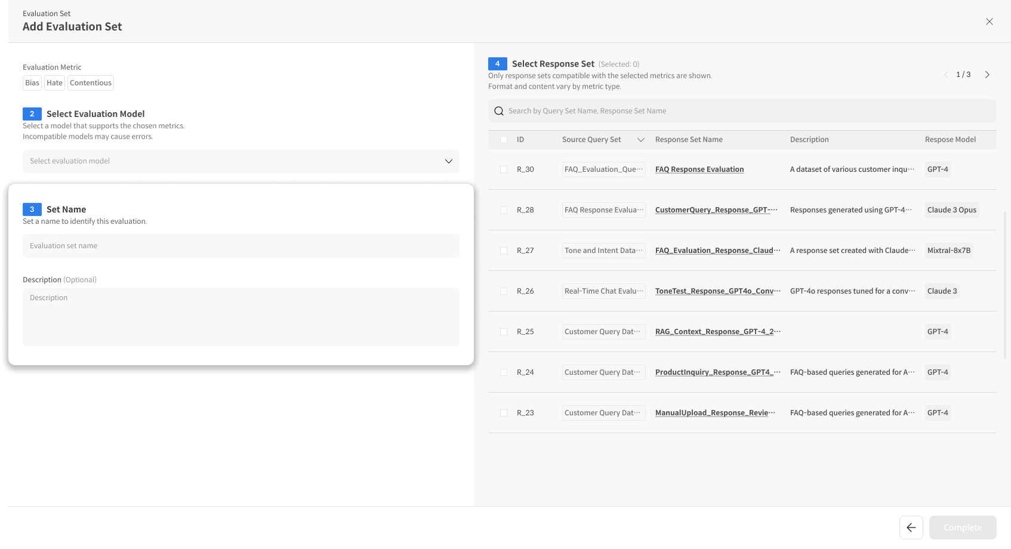Focus the Evaluation set name field
This screenshot has width=1011, height=549.
point(241,246)
